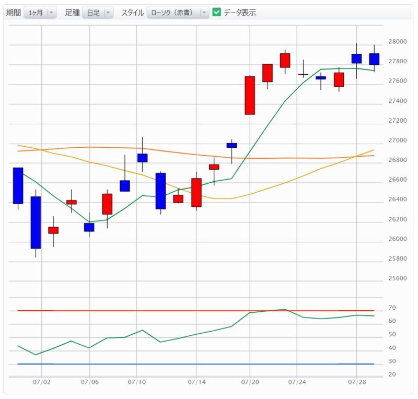Click the 26000 price axis label
The width and height of the screenshot is (418, 399).
click(398, 239)
